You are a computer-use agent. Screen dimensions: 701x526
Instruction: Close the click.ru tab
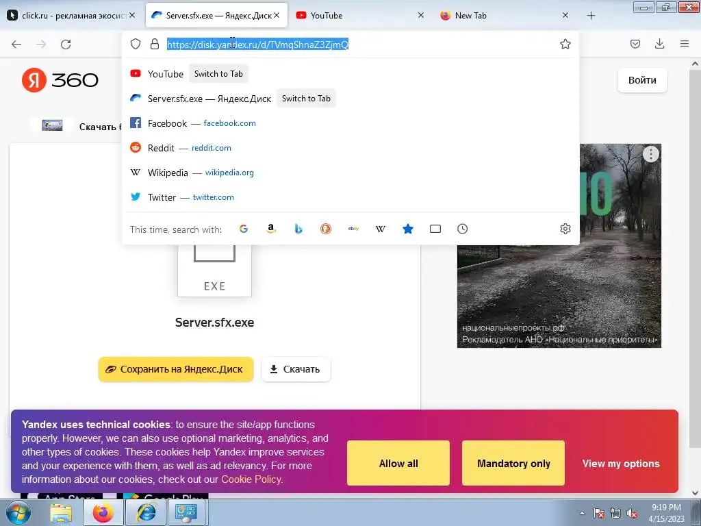(132, 15)
